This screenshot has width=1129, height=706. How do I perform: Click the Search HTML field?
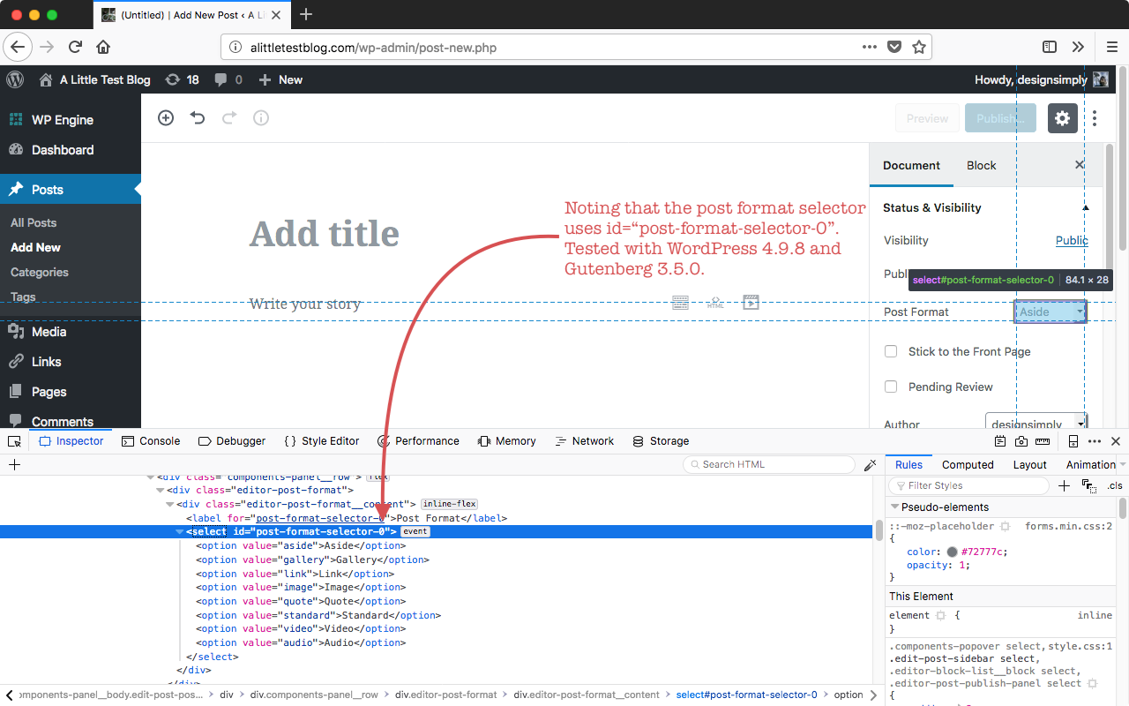pos(769,465)
